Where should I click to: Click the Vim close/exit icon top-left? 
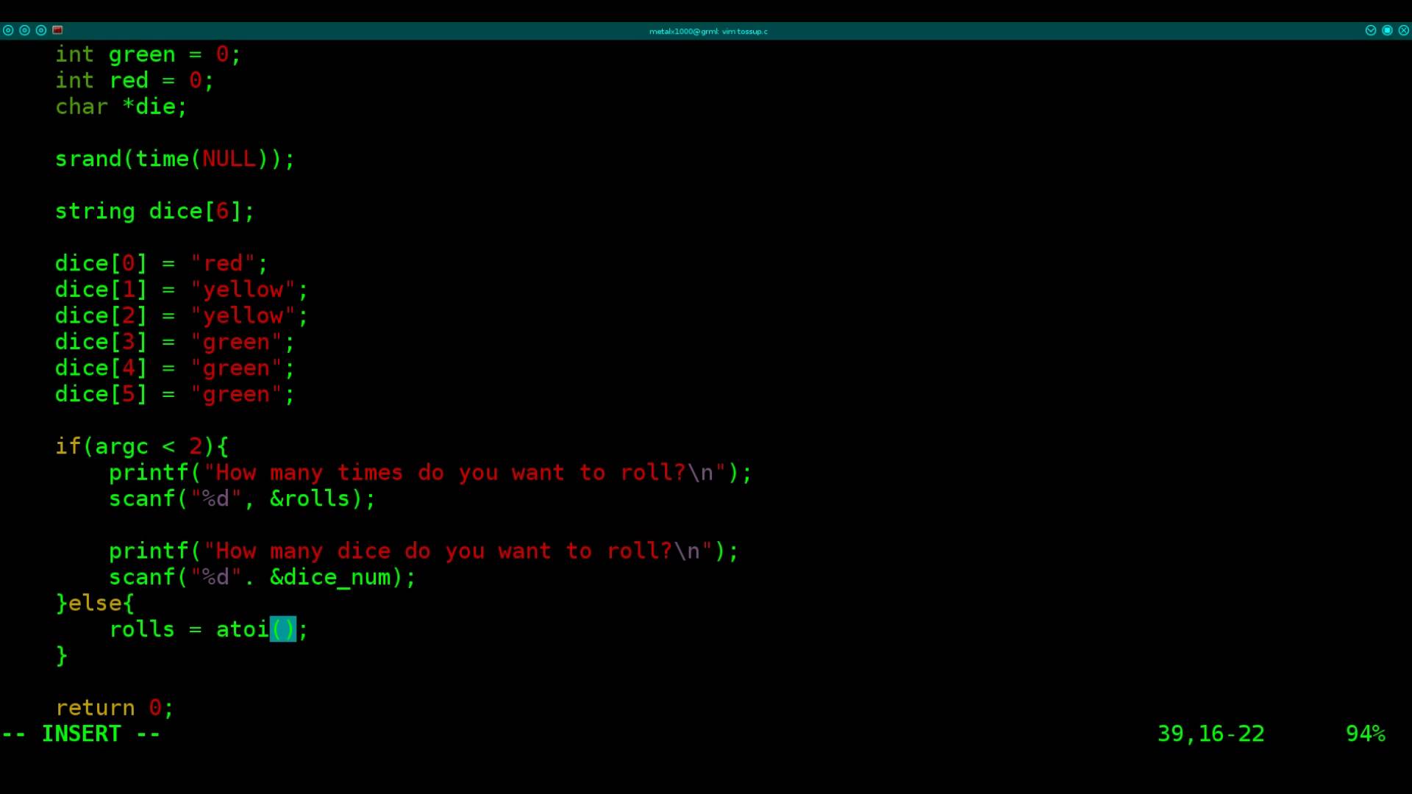[x=9, y=30]
